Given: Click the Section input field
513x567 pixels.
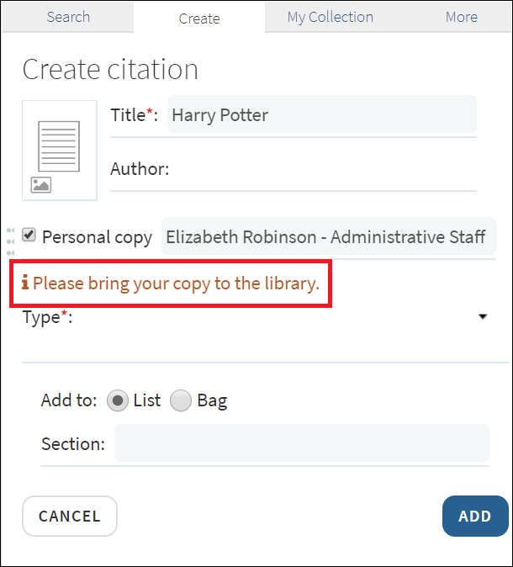Looking at the screenshot, I should (301, 443).
